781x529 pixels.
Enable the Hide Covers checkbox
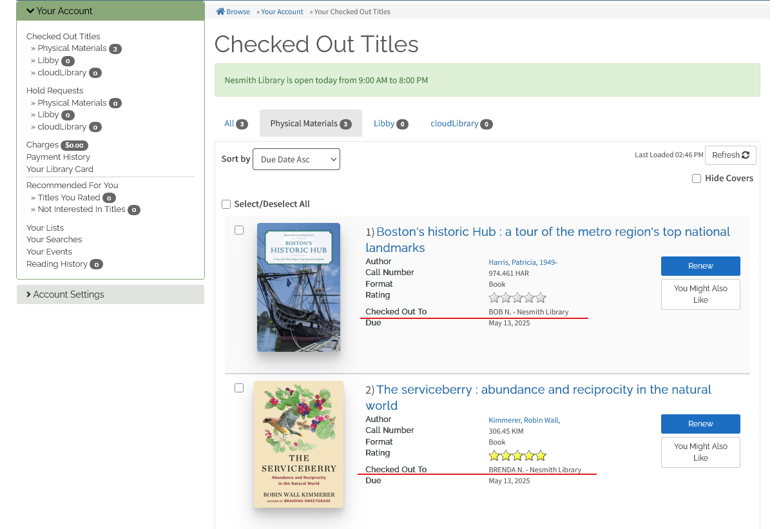pos(697,178)
